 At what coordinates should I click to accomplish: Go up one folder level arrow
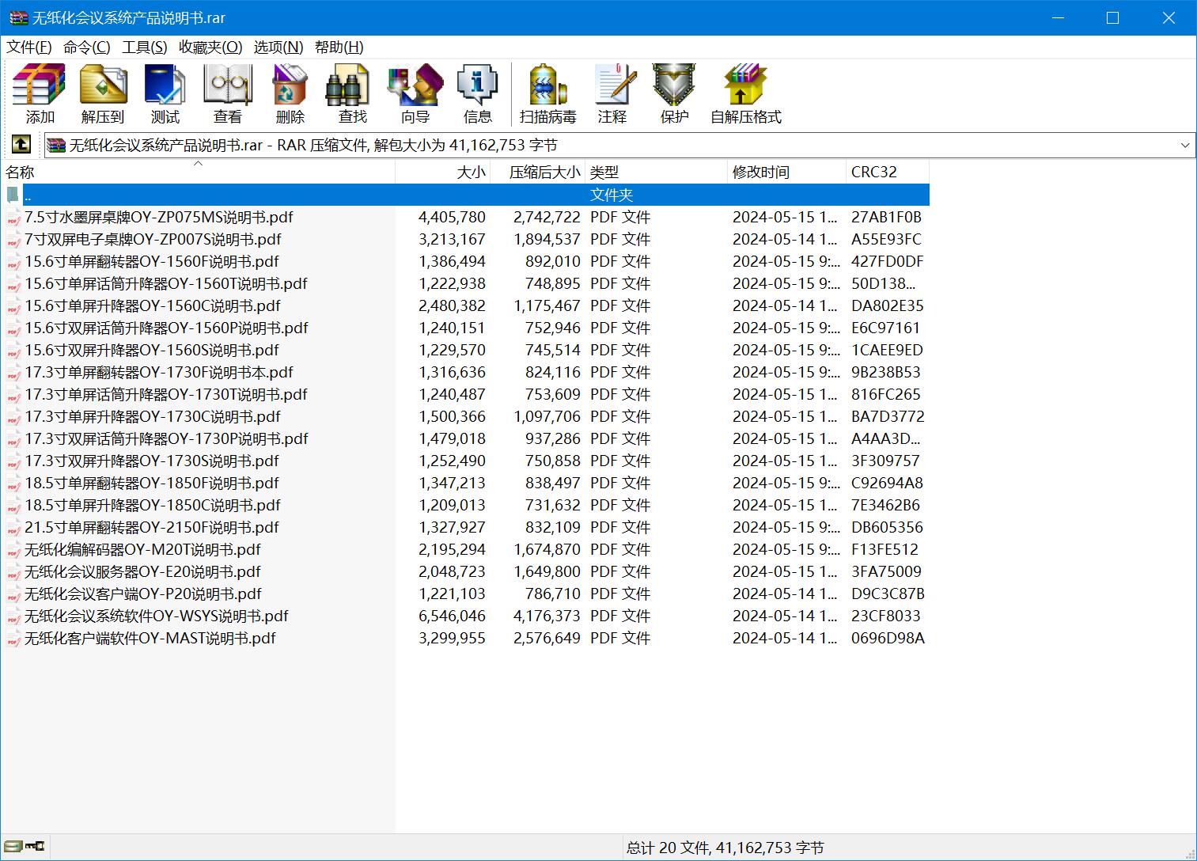21,145
